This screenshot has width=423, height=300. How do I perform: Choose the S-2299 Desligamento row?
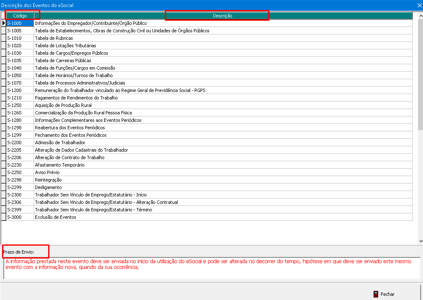point(48,187)
